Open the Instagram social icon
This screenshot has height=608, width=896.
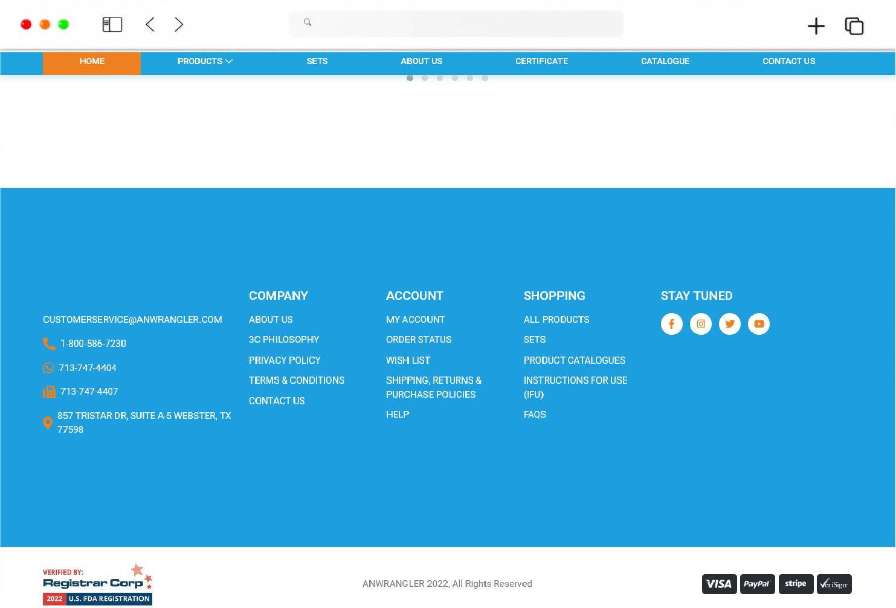(700, 324)
